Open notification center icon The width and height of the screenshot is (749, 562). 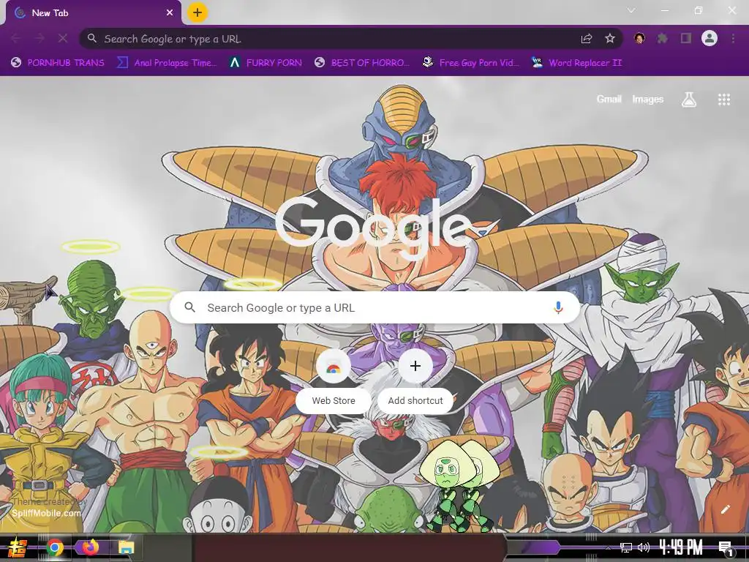pyautogui.click(x=726, y=548)
